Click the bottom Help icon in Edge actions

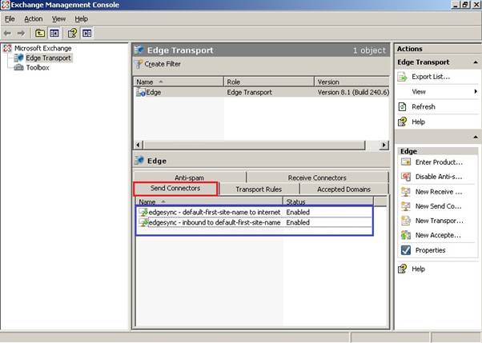[x=402, y=269]
